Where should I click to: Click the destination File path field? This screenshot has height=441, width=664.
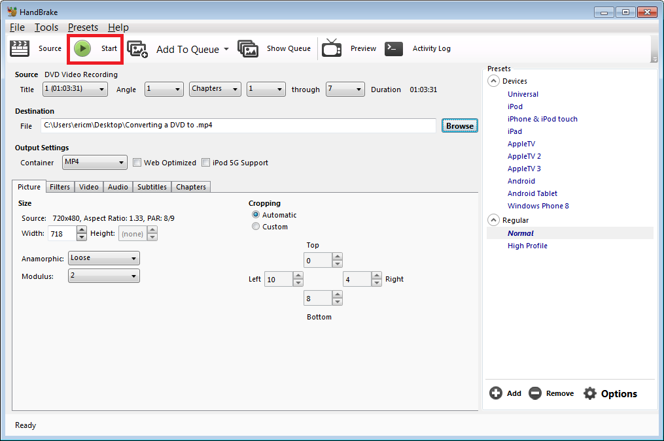tap(238, 125)
